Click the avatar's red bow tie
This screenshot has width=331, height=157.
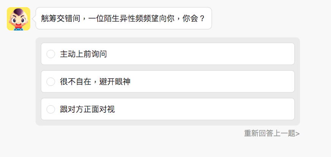point(17,26)
